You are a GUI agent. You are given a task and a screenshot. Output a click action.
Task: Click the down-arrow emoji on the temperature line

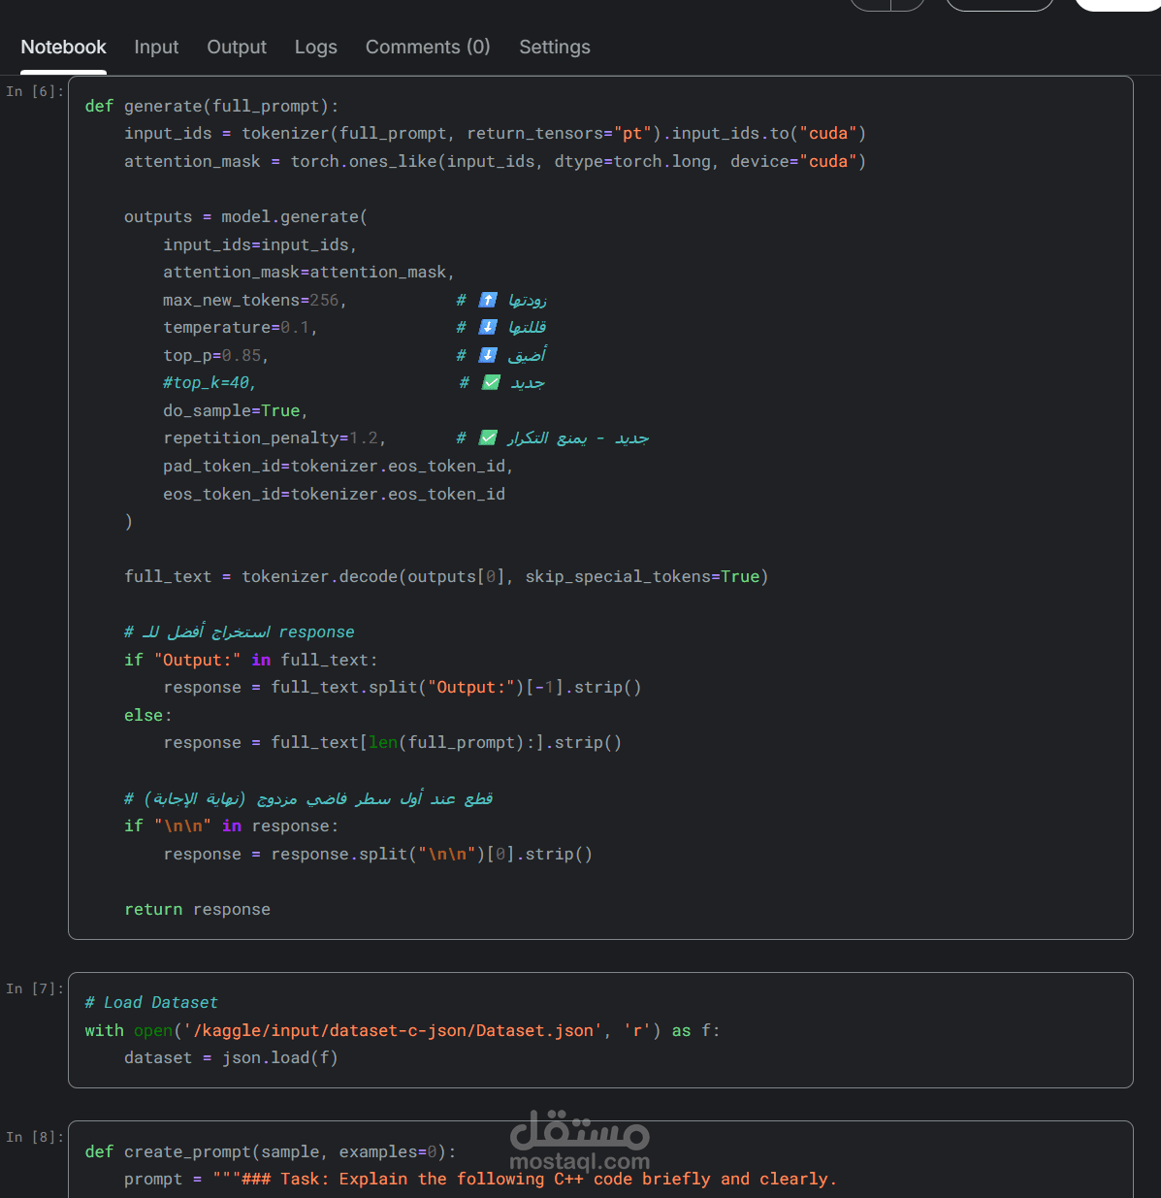coord(488,327)
